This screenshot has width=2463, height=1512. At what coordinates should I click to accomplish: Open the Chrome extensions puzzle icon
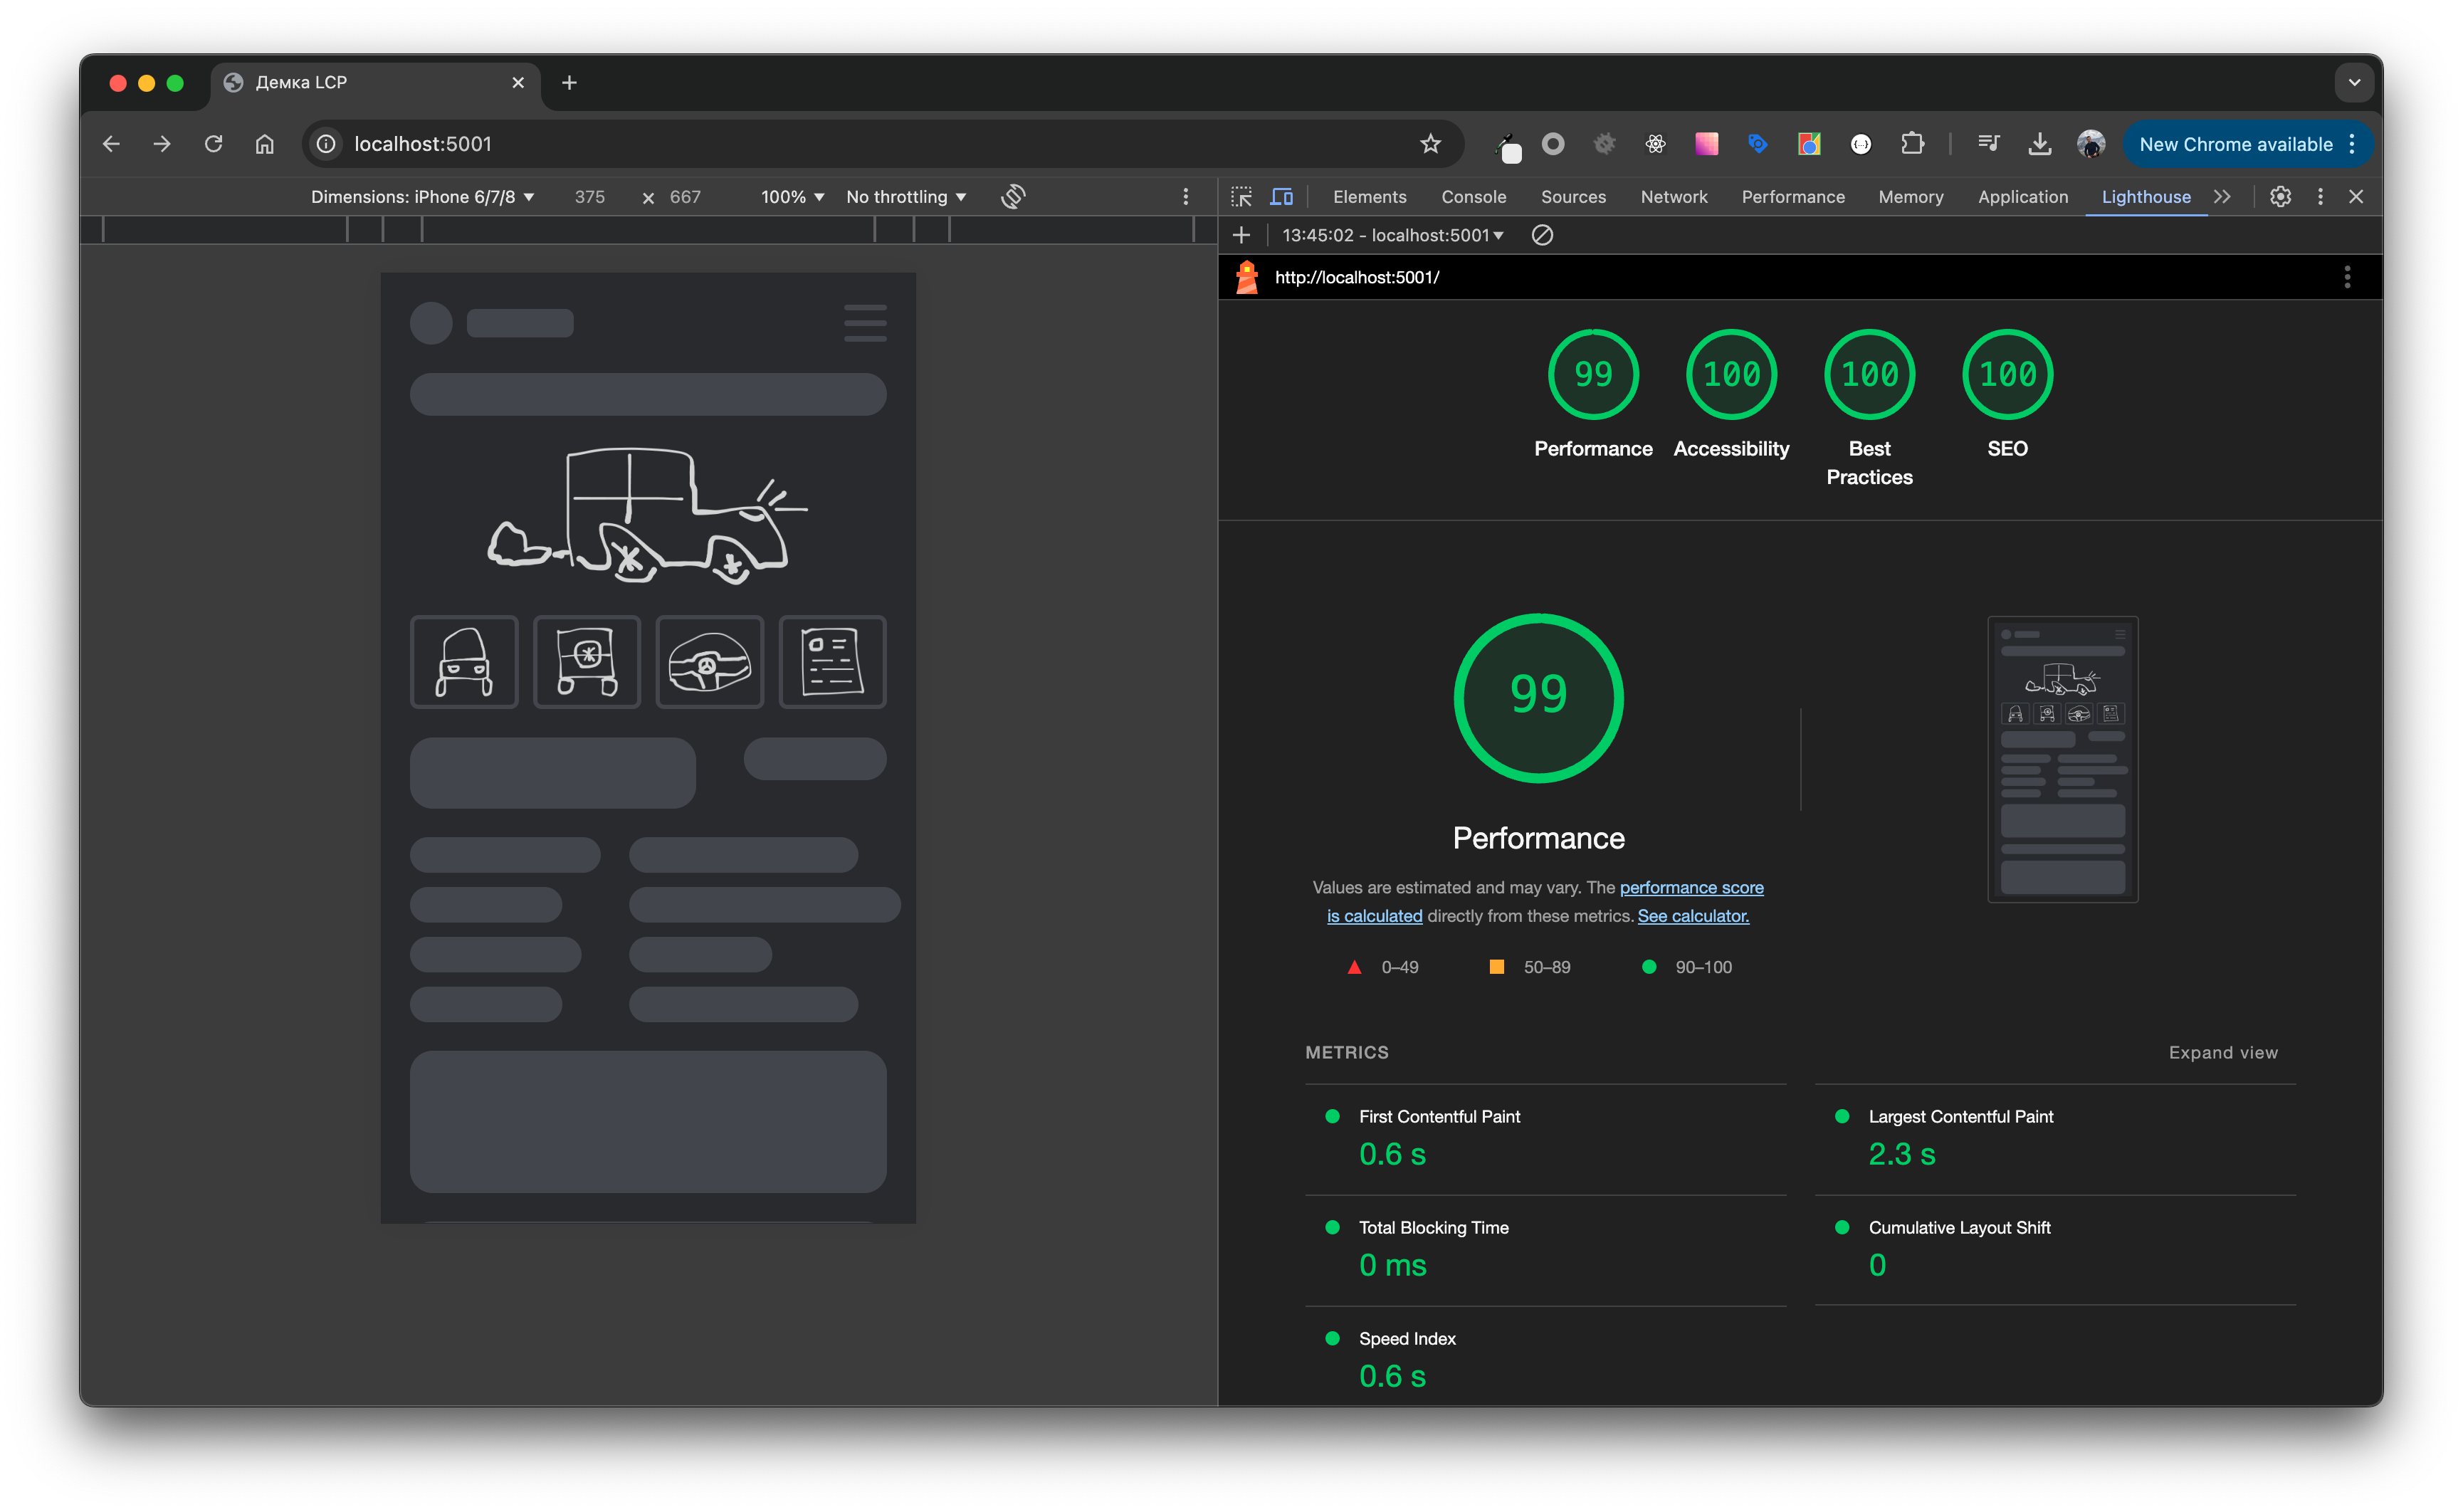point(1912,144)
